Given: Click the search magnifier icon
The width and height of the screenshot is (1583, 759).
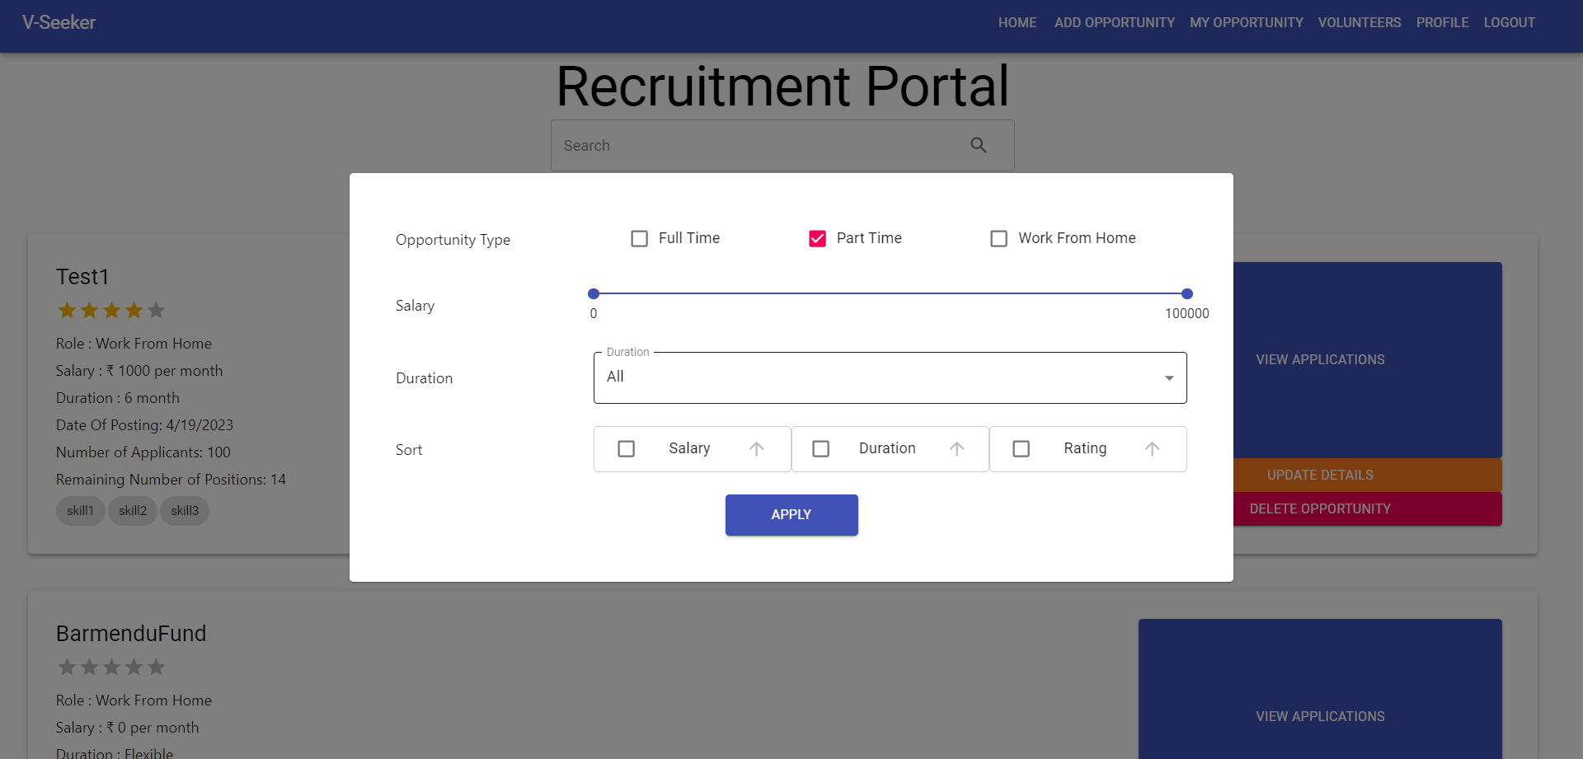Looking at the screenshot, I should click(x=979, y=145).
